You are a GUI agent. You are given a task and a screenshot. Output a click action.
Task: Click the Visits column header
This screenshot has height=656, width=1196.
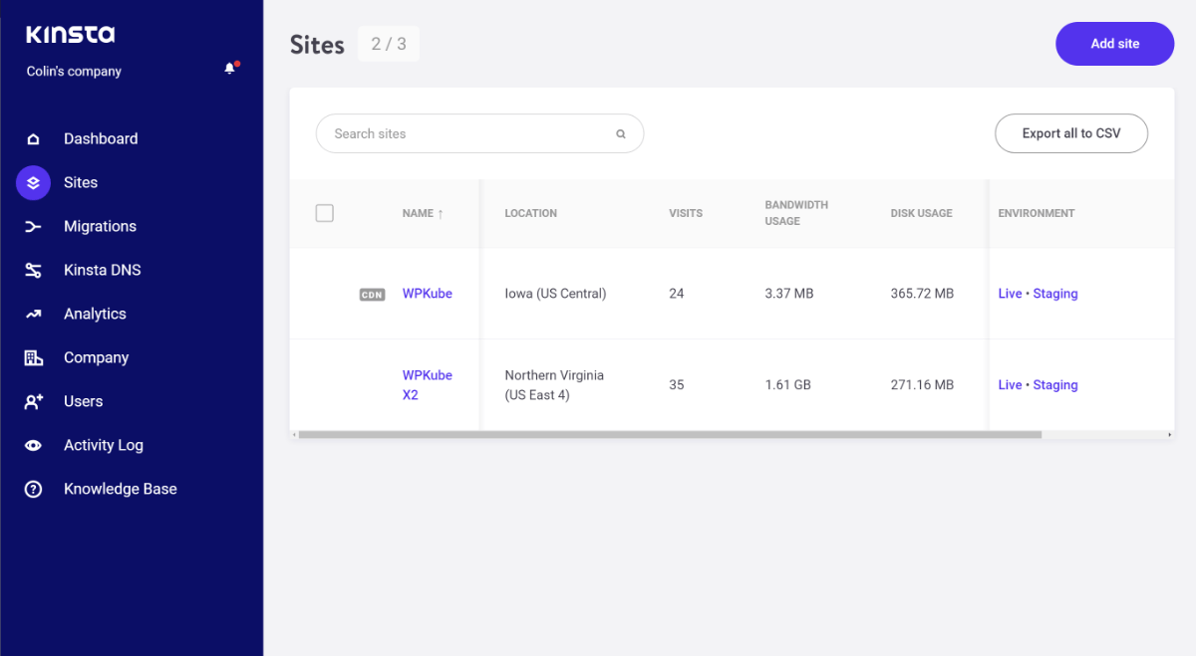point(686,213)
